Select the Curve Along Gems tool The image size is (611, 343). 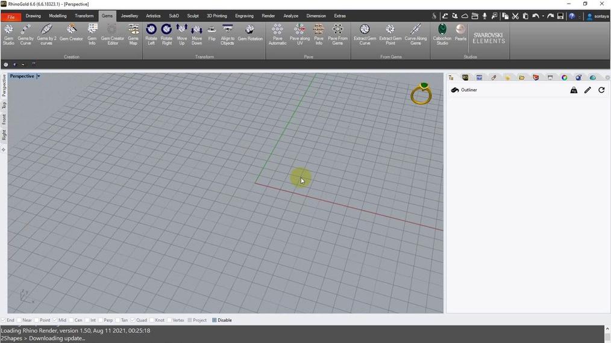416,34
